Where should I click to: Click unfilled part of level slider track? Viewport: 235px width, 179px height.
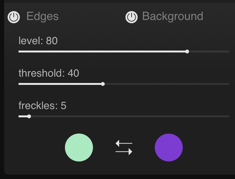coord(208,52)
